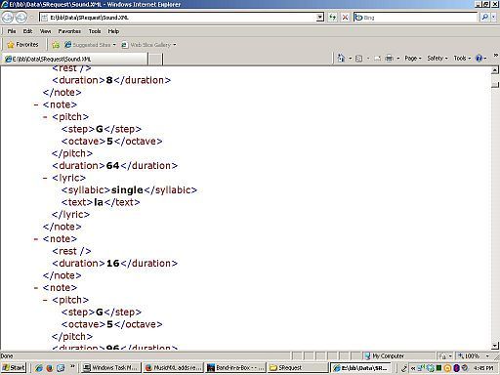Open the address bar dropdown arrow
This screenshot has height=375, width=500.
click(320, 17)
